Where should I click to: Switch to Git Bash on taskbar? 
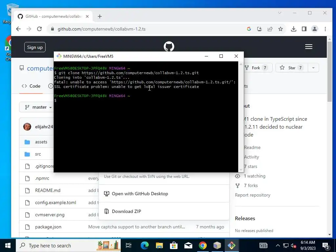click(x=231, y=245)
